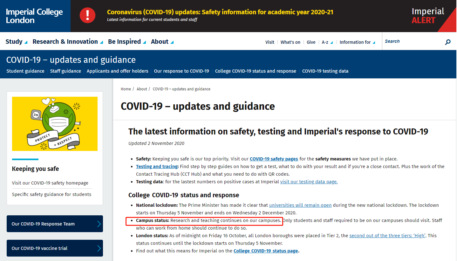Viewport: 457px width, 261px height.
Task: Click Our COVID-19 vaccine trial button
Action: pos(55,248)
